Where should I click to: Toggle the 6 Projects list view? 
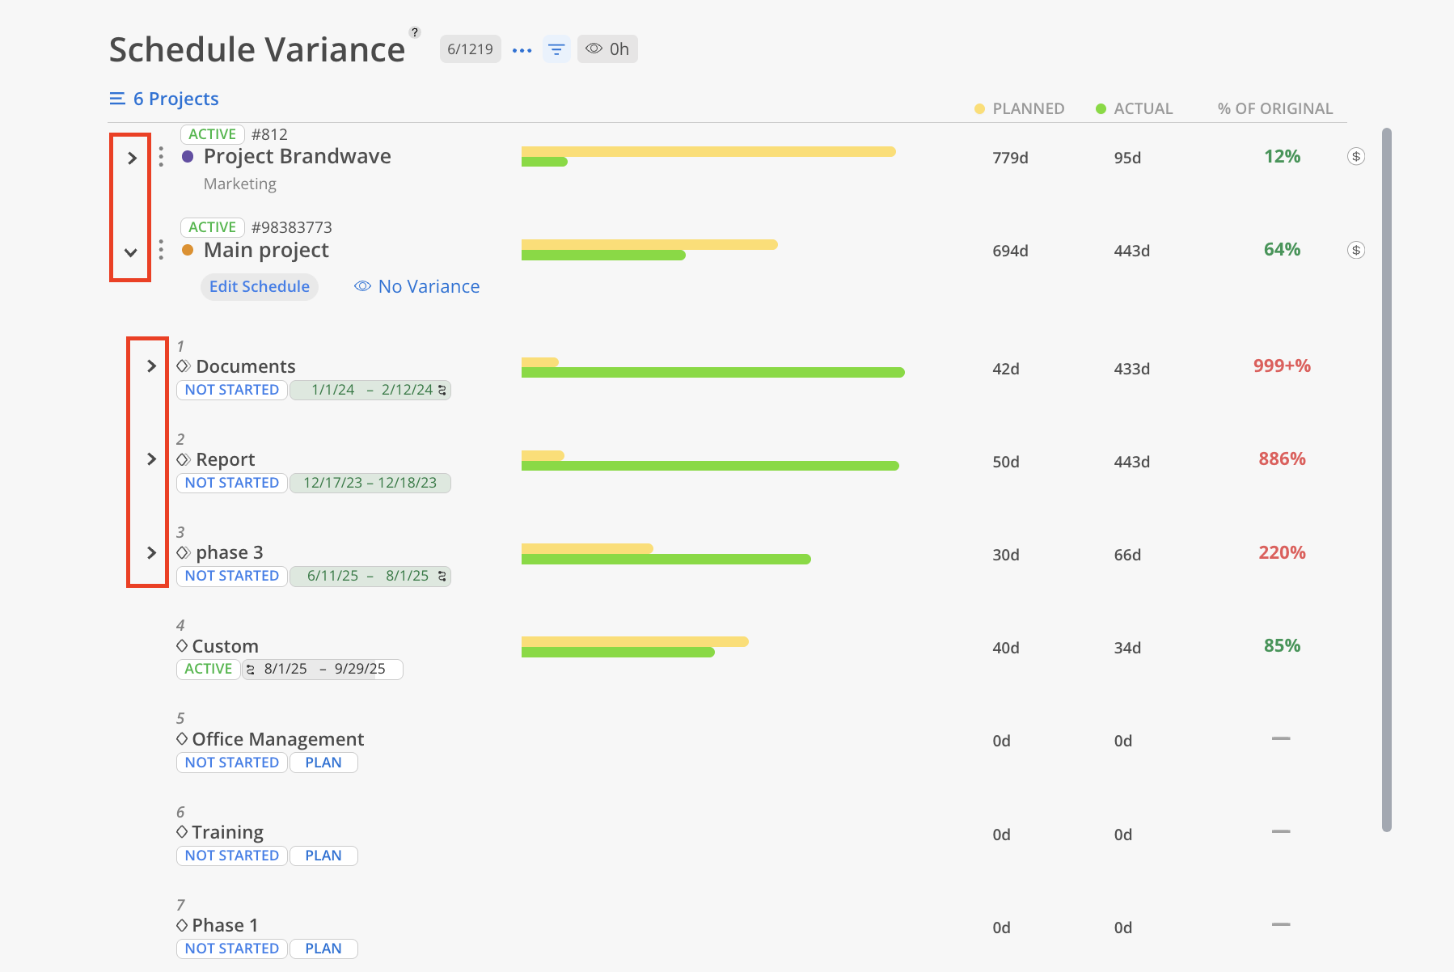(164, 99)
